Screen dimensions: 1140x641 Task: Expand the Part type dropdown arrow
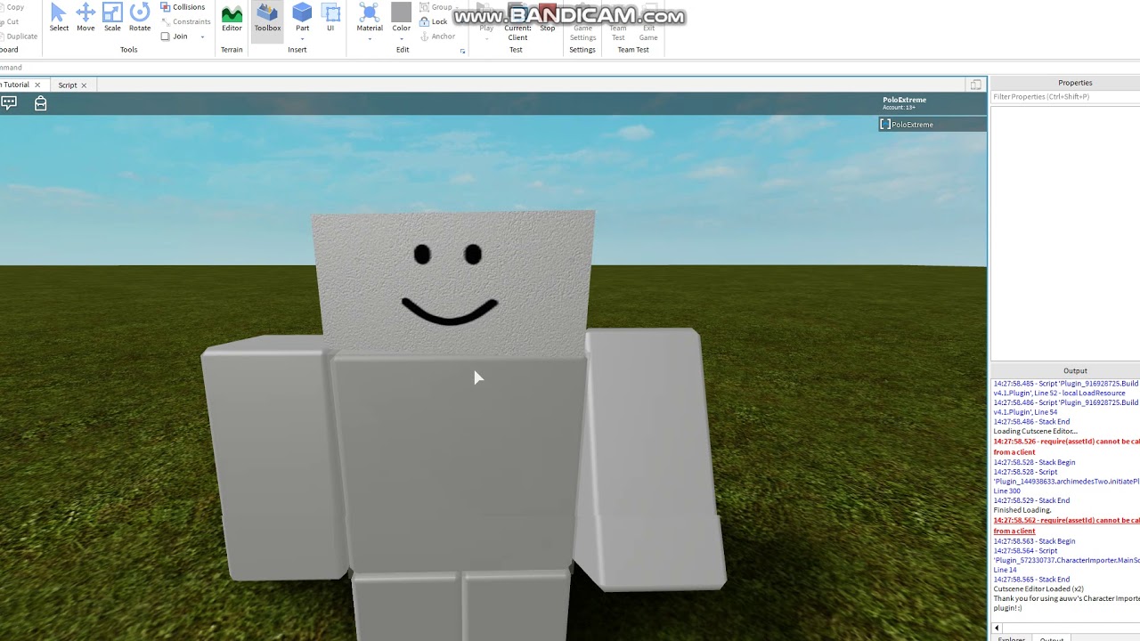[x=302, y=39]
